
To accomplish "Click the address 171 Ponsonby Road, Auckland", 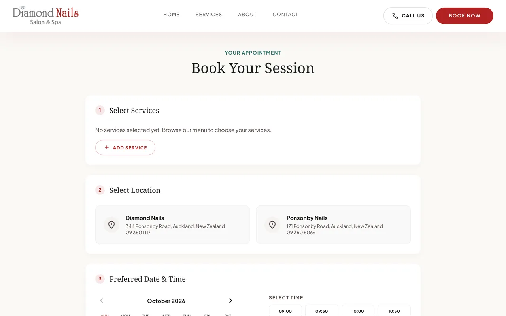I will coord(335,226).
